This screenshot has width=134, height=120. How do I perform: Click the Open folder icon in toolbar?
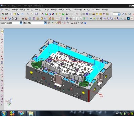(15, 14)
